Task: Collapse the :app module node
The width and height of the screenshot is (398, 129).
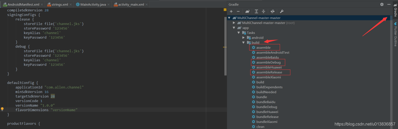Action: (x=234, y=28)
